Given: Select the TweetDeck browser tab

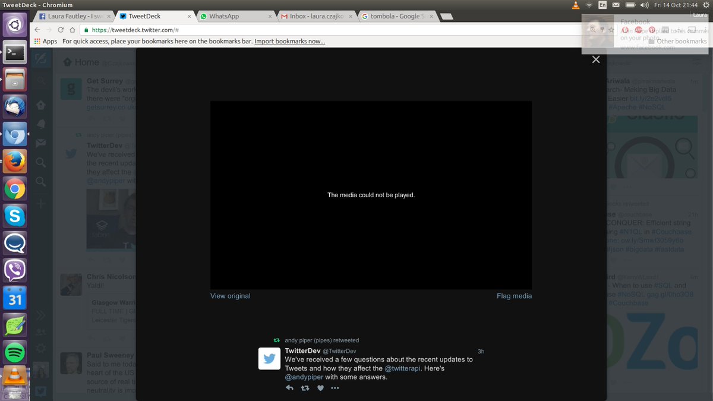Looking at the screenshot, I should tap(154, 16).
